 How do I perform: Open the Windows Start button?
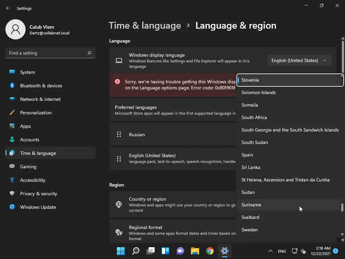point(121,251)
